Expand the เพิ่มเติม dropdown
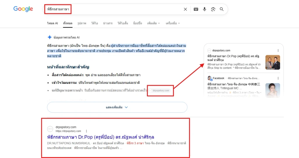The width and height of the screenshot is (299, 158). [153, 23]
